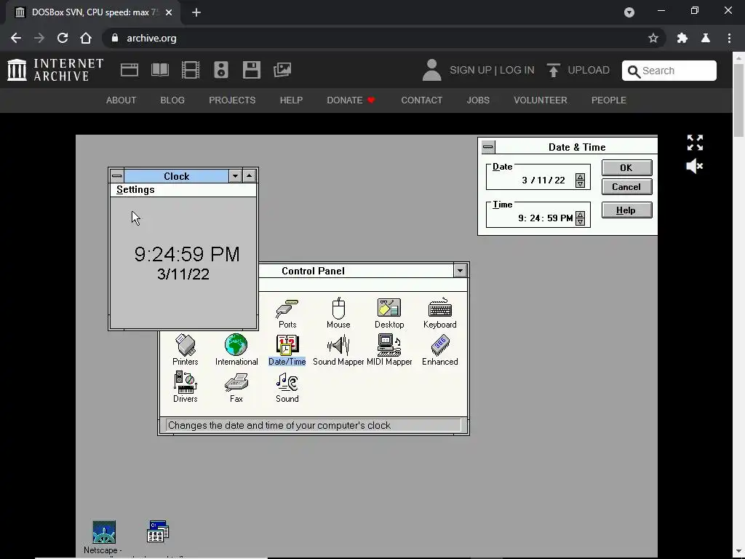Bookmark this page with the star icon
This screenshot has height=559, width=745.
(x=653, y=38)
